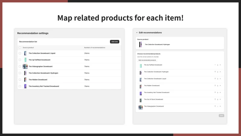Check The Hidden Snowboard row checkbox
The width and height of the screenshot is (241, 136).
point(20,80)
